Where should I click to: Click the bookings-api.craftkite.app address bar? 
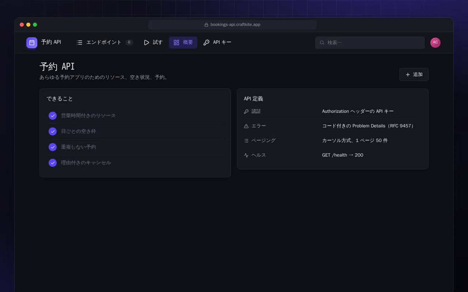[233, 25]
